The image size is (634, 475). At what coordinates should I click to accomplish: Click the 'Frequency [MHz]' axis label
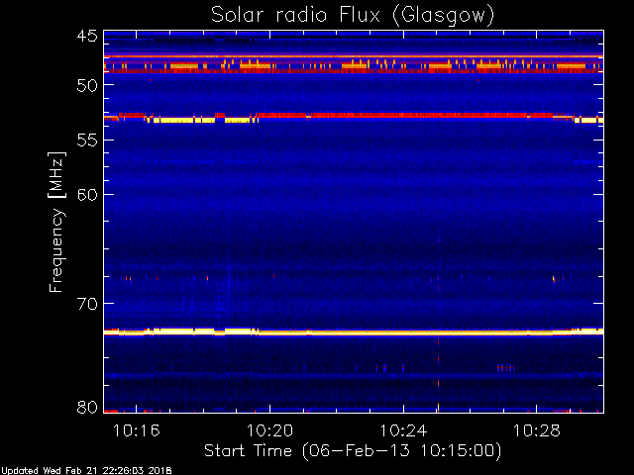point(56,222)
